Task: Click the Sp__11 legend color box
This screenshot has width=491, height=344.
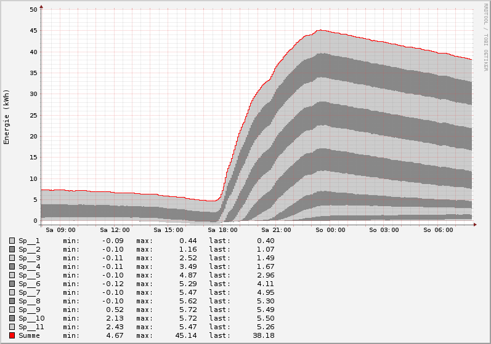Action: point(12,327)
